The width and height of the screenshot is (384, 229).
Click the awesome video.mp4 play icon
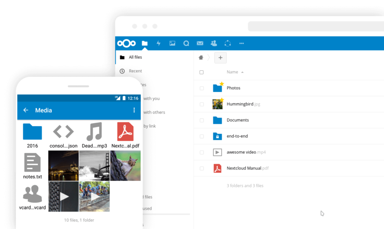tap(217, 152)
